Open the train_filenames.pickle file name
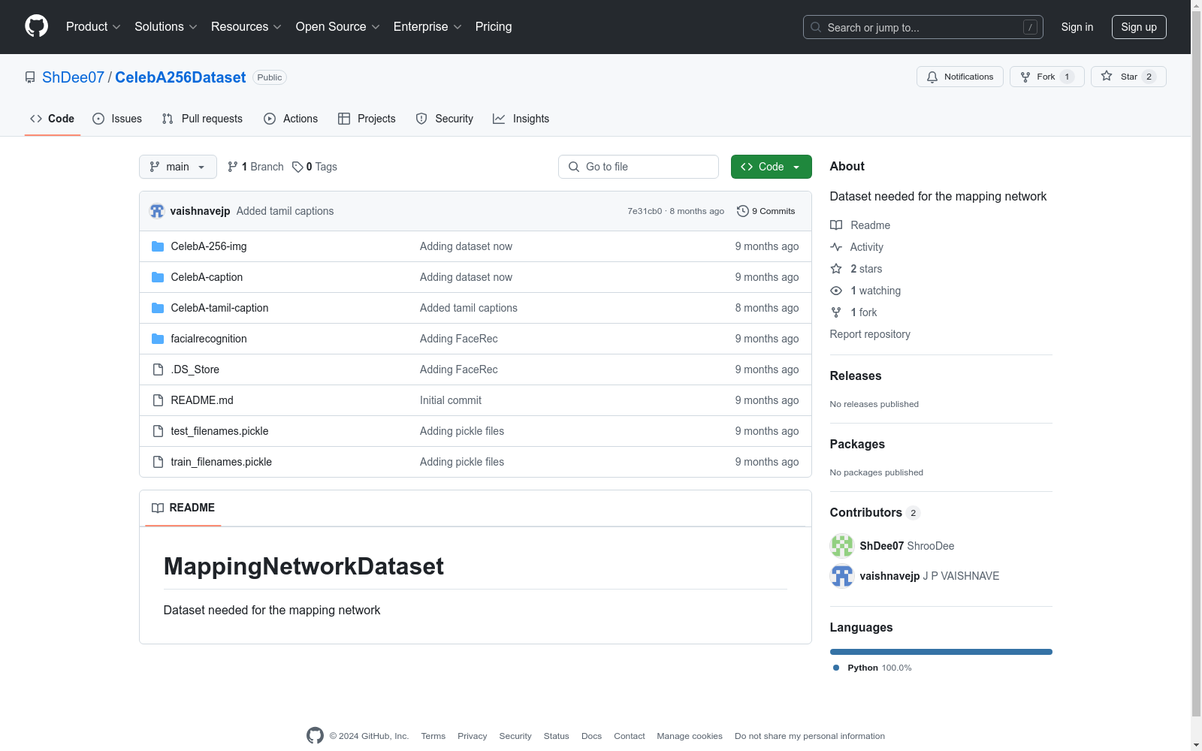1202x751 pixels. (x=221, y=462)
